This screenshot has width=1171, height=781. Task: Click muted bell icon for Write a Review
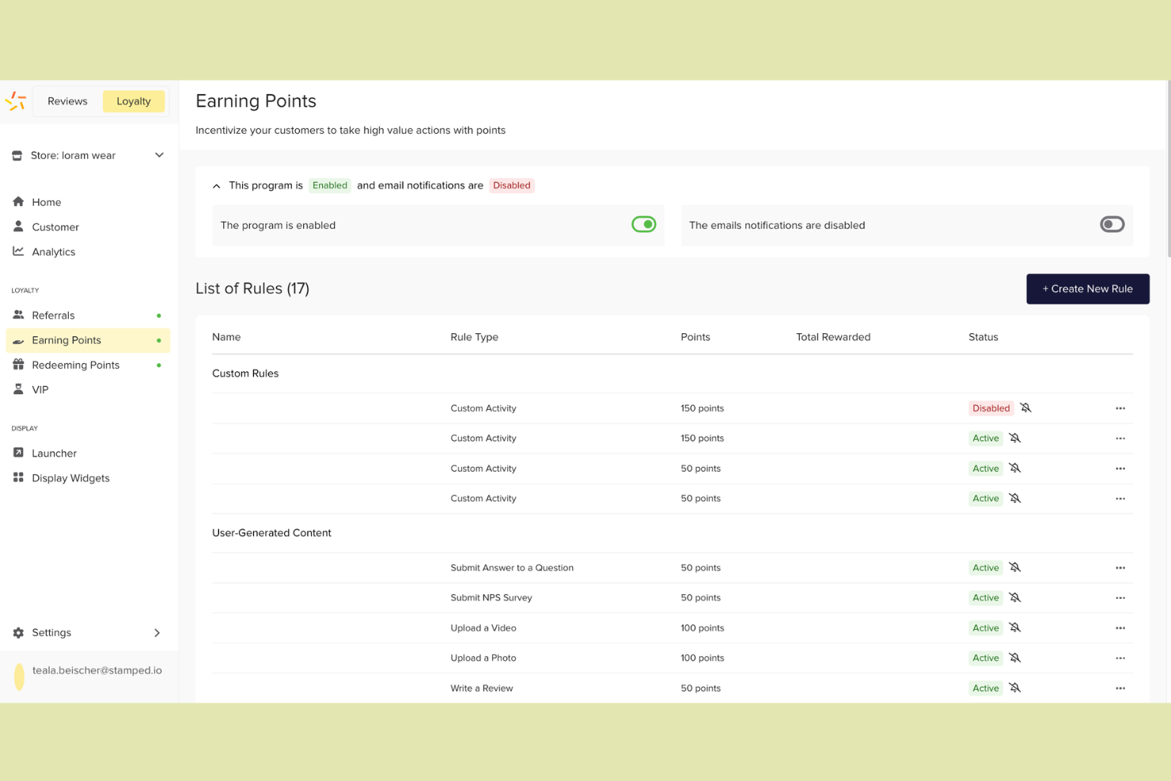pyautogui.click(x=1015, y=688)
